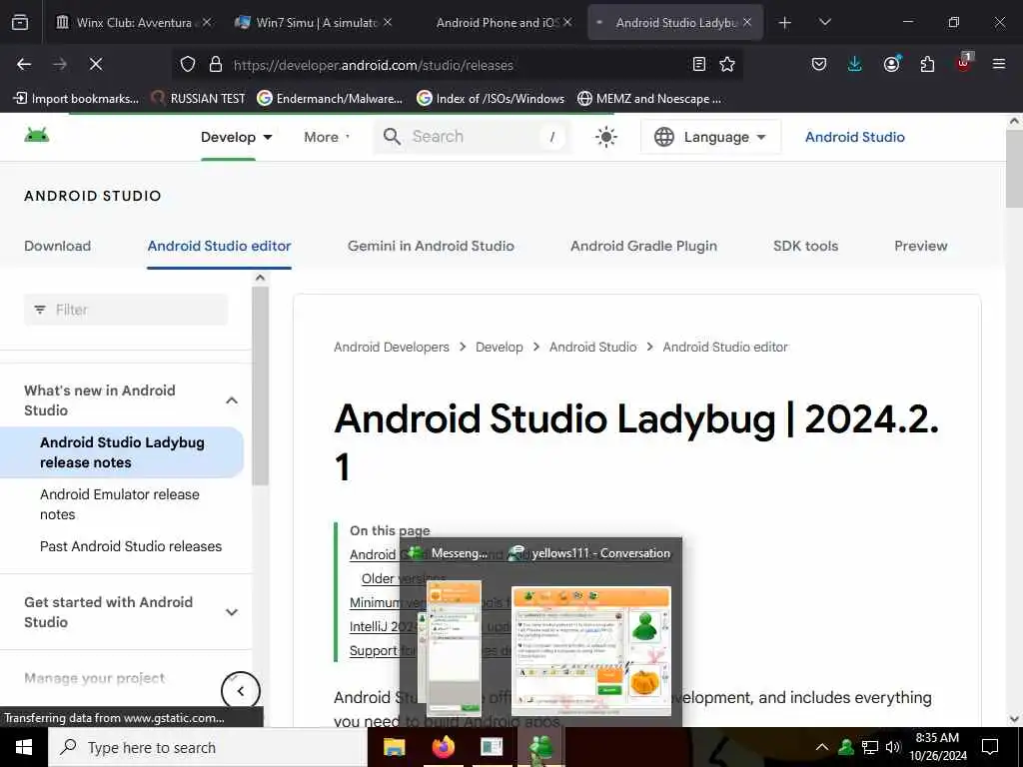Open Past Android Studio releases link
The width and height of the screenshot is (1023, 767).
click(x=131, y=546)
